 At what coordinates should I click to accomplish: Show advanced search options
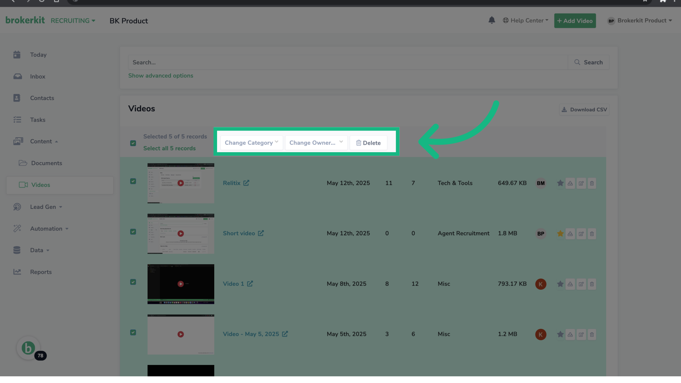tap(161, 76)
